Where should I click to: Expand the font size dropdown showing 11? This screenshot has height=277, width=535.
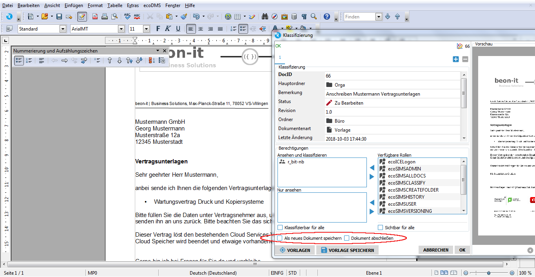tap(146, 29)
